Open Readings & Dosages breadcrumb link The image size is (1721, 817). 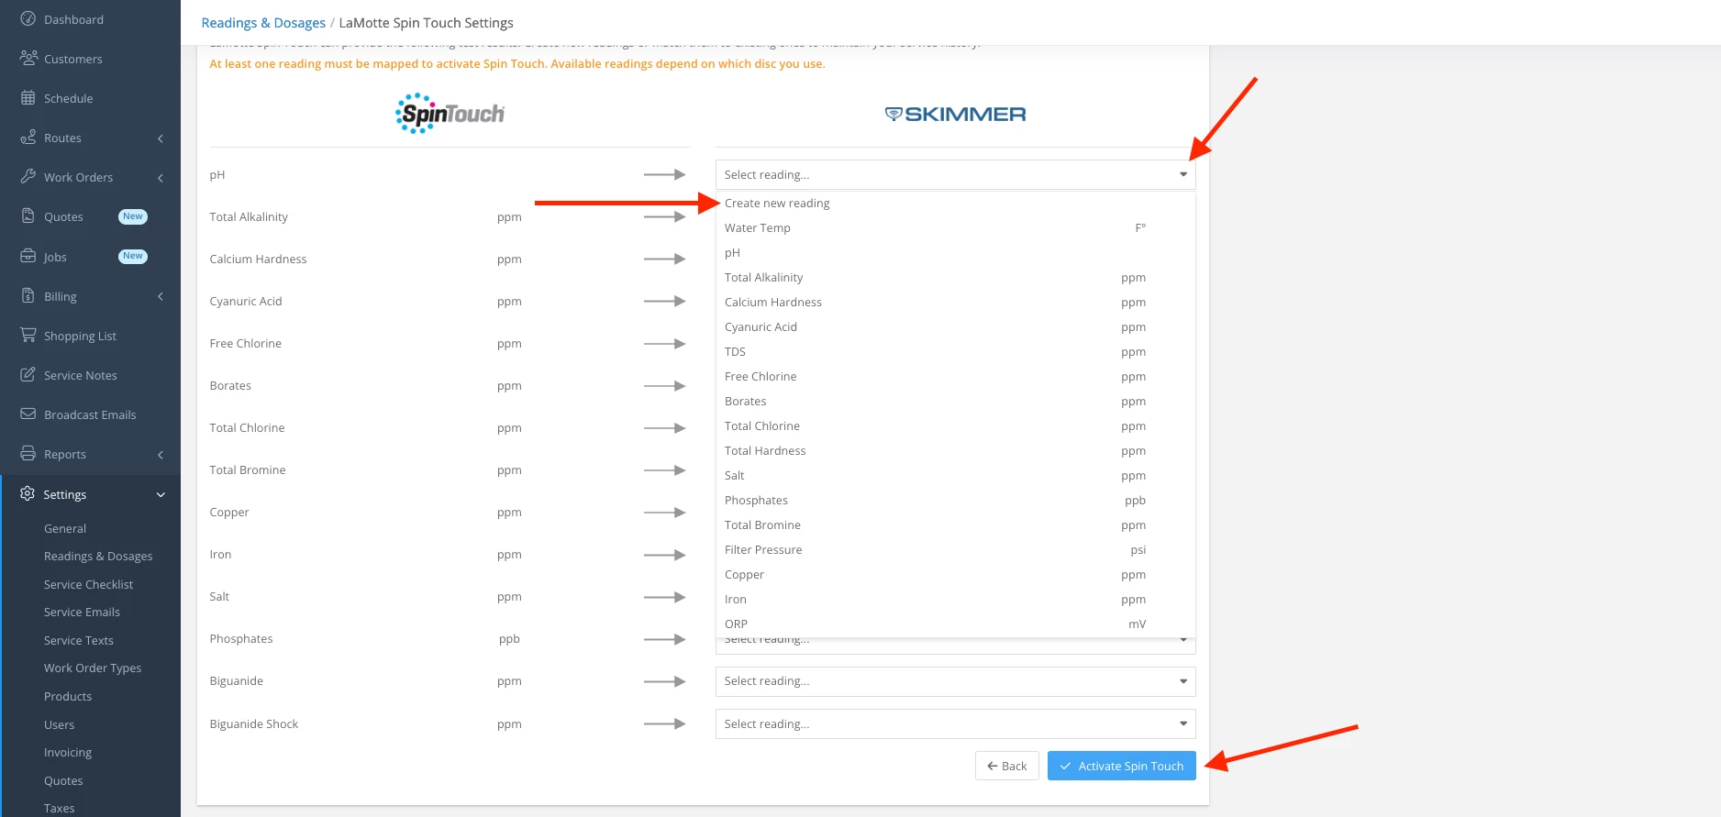coord(263,23)
